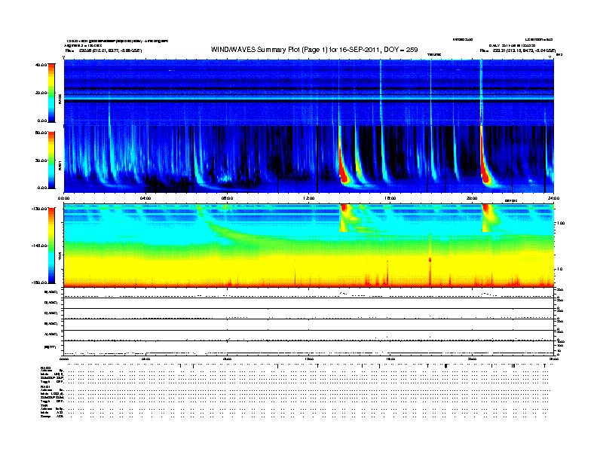
Task: Click the 12:00 tick under the line plots
Action: 309,359
